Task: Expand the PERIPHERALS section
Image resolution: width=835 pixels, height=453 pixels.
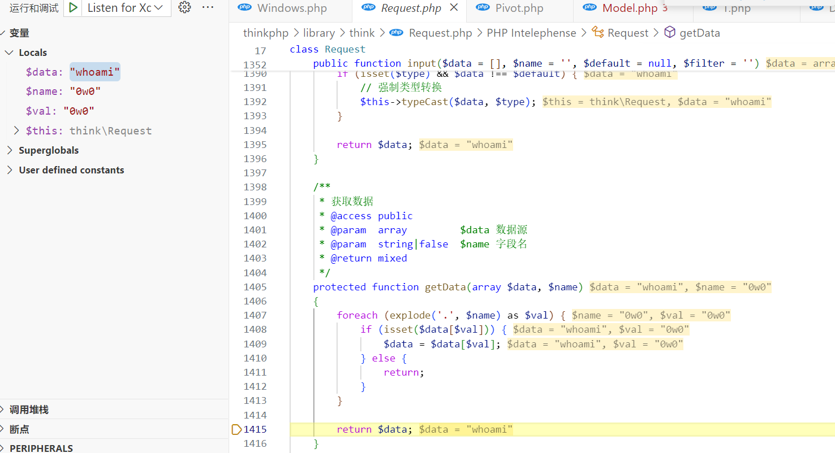Action: point(114,448)
